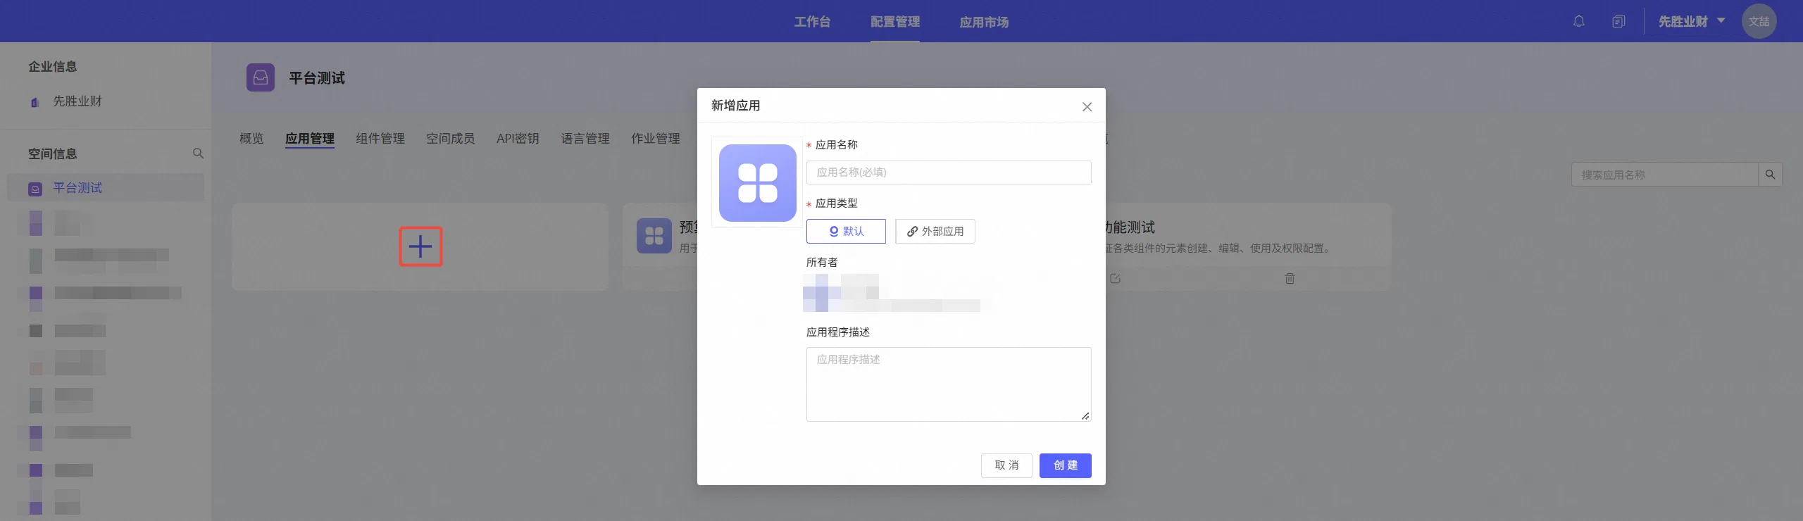This screenshot has width=1803, height=521.
Task: Click the search button for application name
Action: click(x=1770, y=175)
